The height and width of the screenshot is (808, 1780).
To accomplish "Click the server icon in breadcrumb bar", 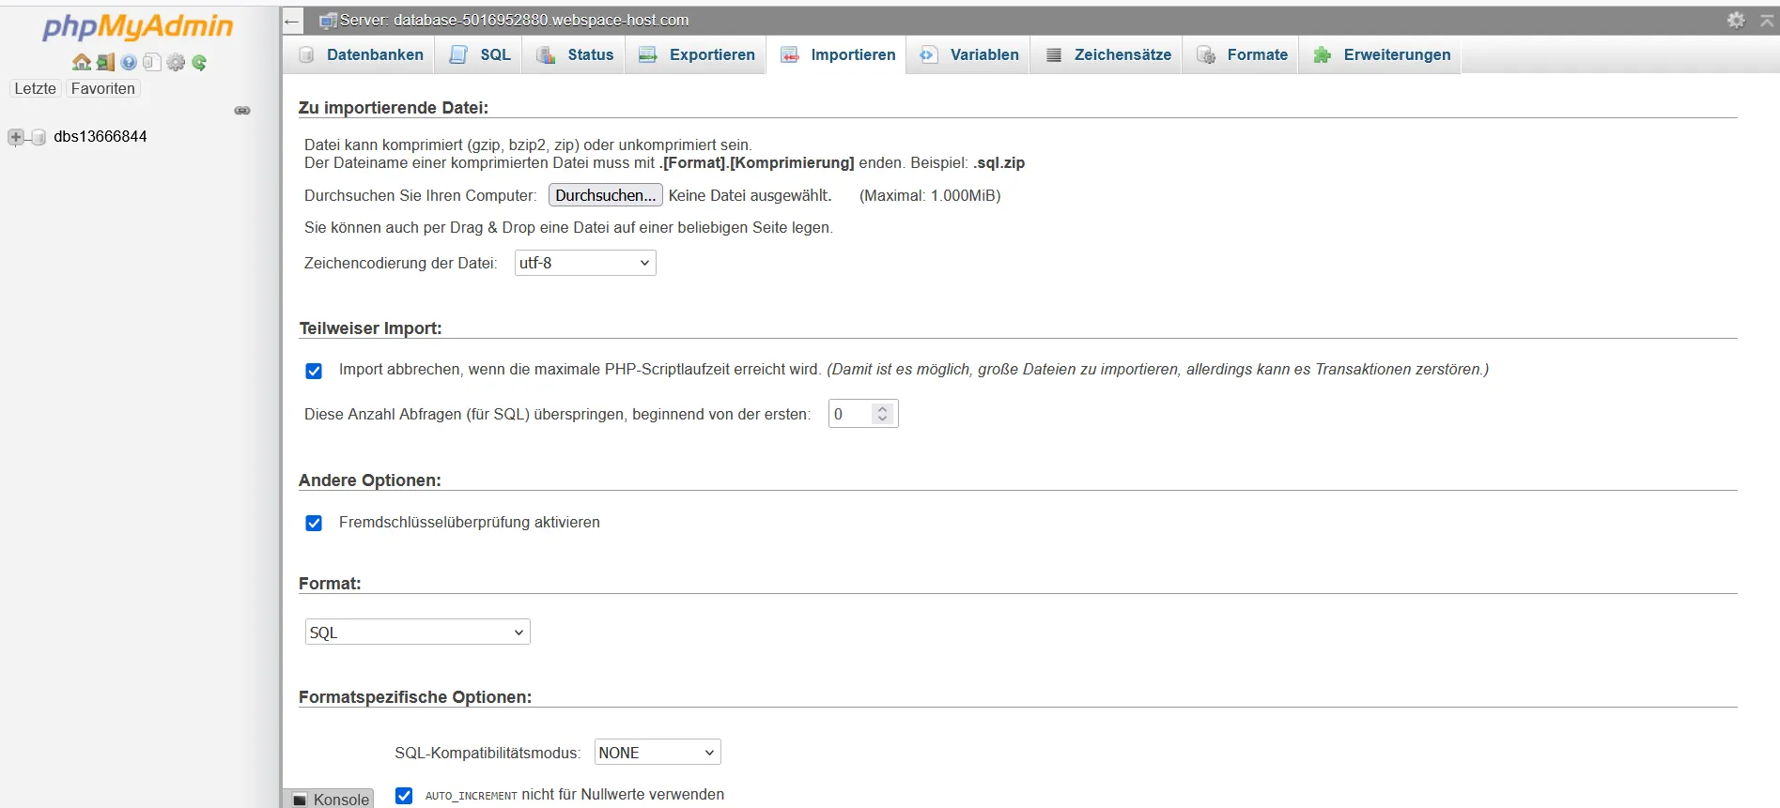I will [327, 21].
